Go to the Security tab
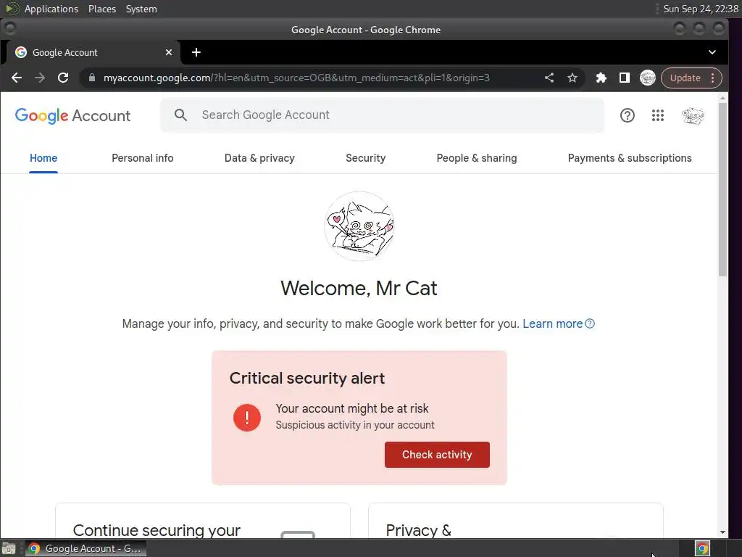The height and width of the screenshot is (557, 742). [365, 157]
